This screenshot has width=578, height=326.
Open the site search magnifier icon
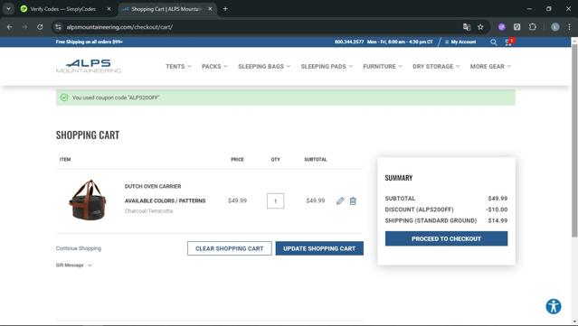point(494,42)
